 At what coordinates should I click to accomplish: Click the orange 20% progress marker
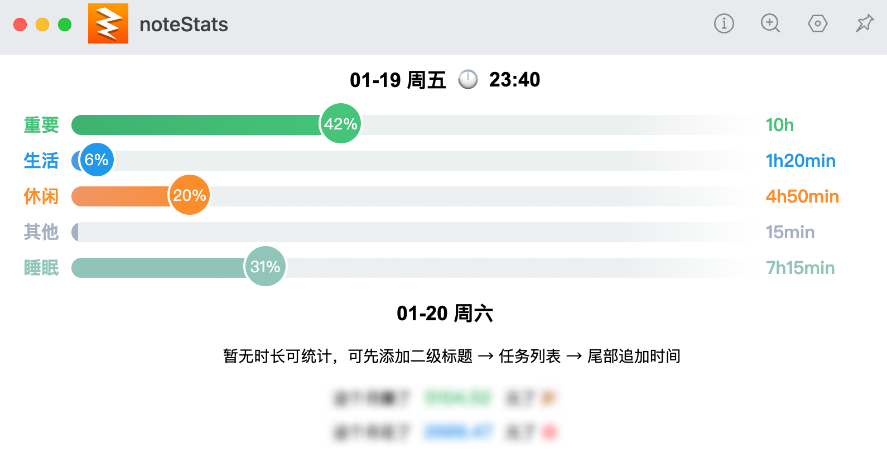coord(190,195)
